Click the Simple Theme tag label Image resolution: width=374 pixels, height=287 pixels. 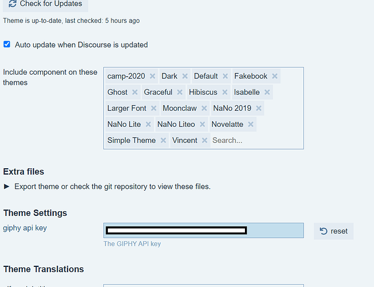(131, 140)
